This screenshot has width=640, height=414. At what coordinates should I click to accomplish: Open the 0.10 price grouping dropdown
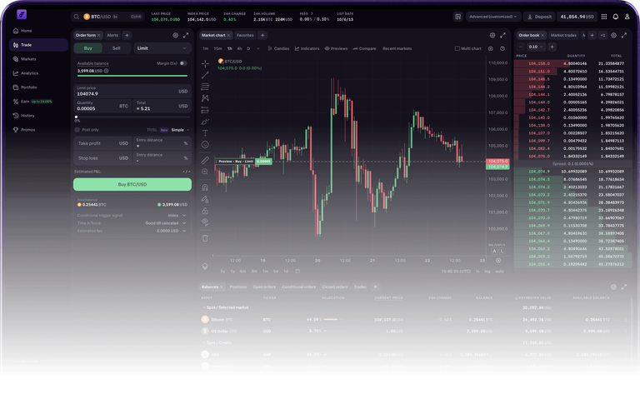pyautogui.click(x=536, y=47)
